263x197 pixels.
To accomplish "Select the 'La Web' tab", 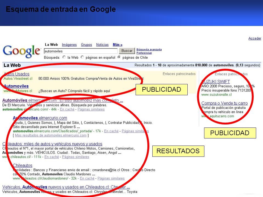I will (x=51, y=45).
